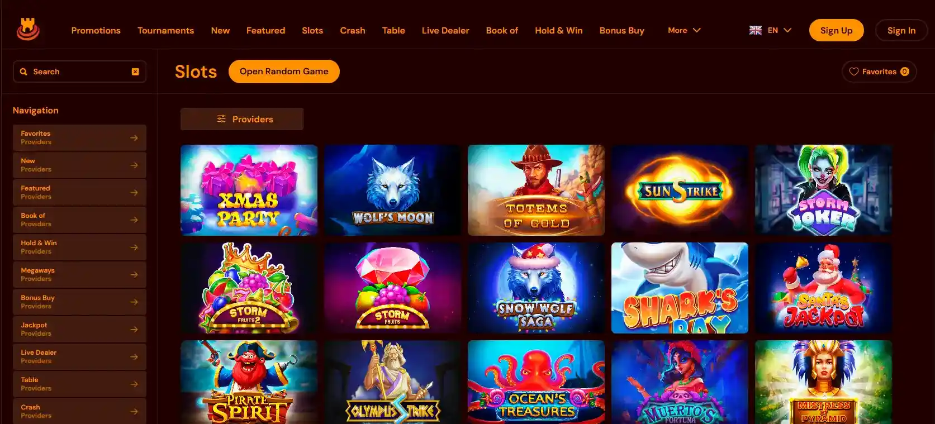
Task: Click the casino crown logo icon
Action: (x=27, y=30)
